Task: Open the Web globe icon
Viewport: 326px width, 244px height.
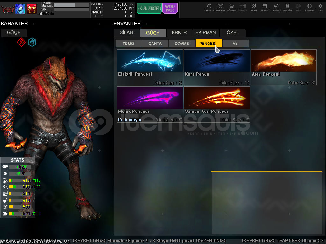Action: tap(298, 8)
